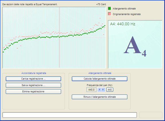The image size is (165, 121).
Task: Select the pink Originariamente registrate legend square
Action: point(109,14)
